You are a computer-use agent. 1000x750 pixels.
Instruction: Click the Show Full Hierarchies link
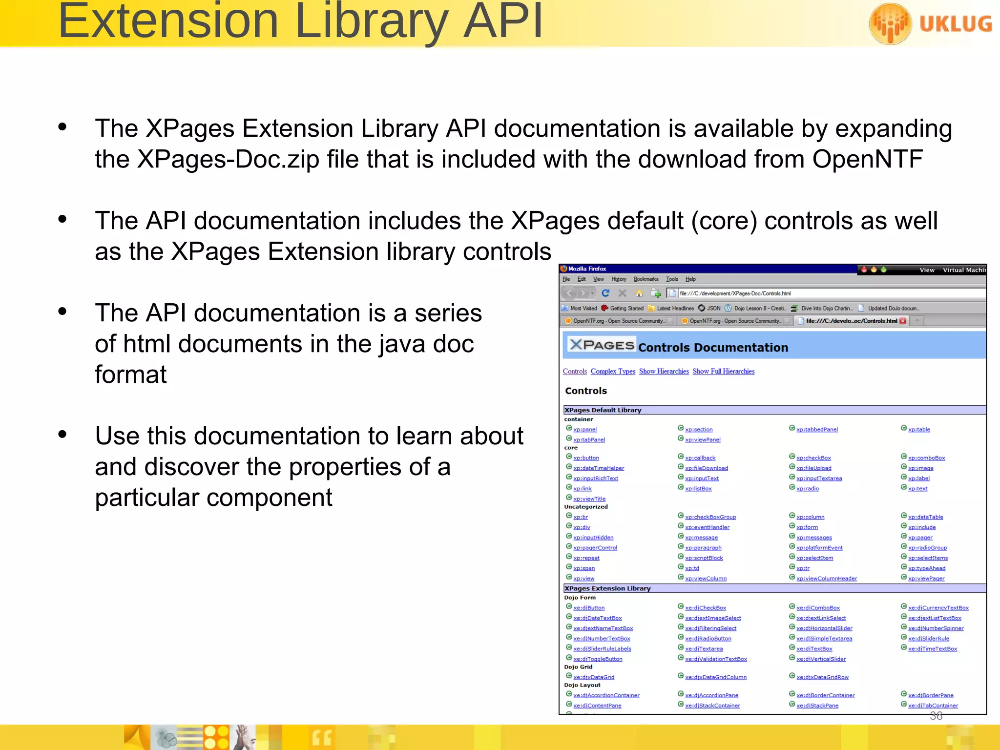(x=724, y=372)
